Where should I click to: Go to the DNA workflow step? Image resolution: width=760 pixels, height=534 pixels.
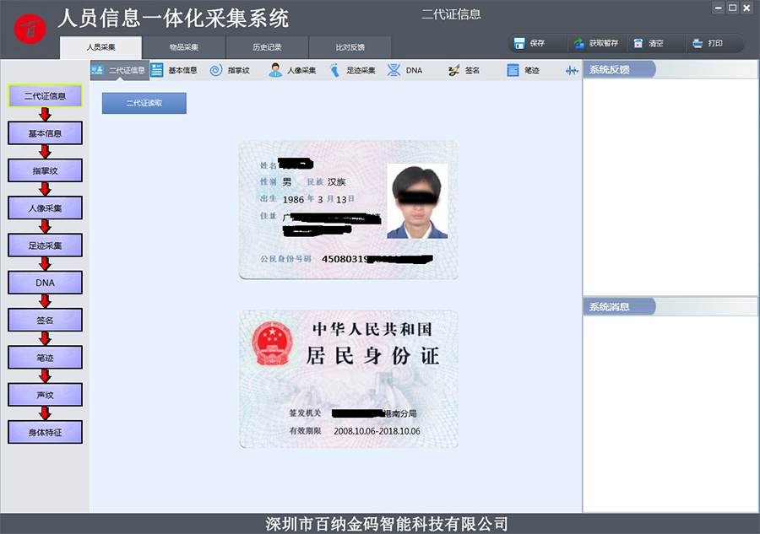[x=45, y=283]
